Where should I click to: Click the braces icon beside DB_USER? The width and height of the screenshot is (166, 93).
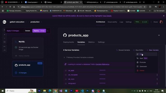click(66, 79)
